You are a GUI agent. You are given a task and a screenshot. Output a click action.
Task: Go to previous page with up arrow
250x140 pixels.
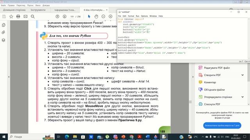pyautogui.click(x=57, y=16)
